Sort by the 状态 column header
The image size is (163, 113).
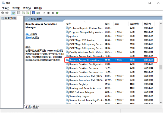[121, 24]
